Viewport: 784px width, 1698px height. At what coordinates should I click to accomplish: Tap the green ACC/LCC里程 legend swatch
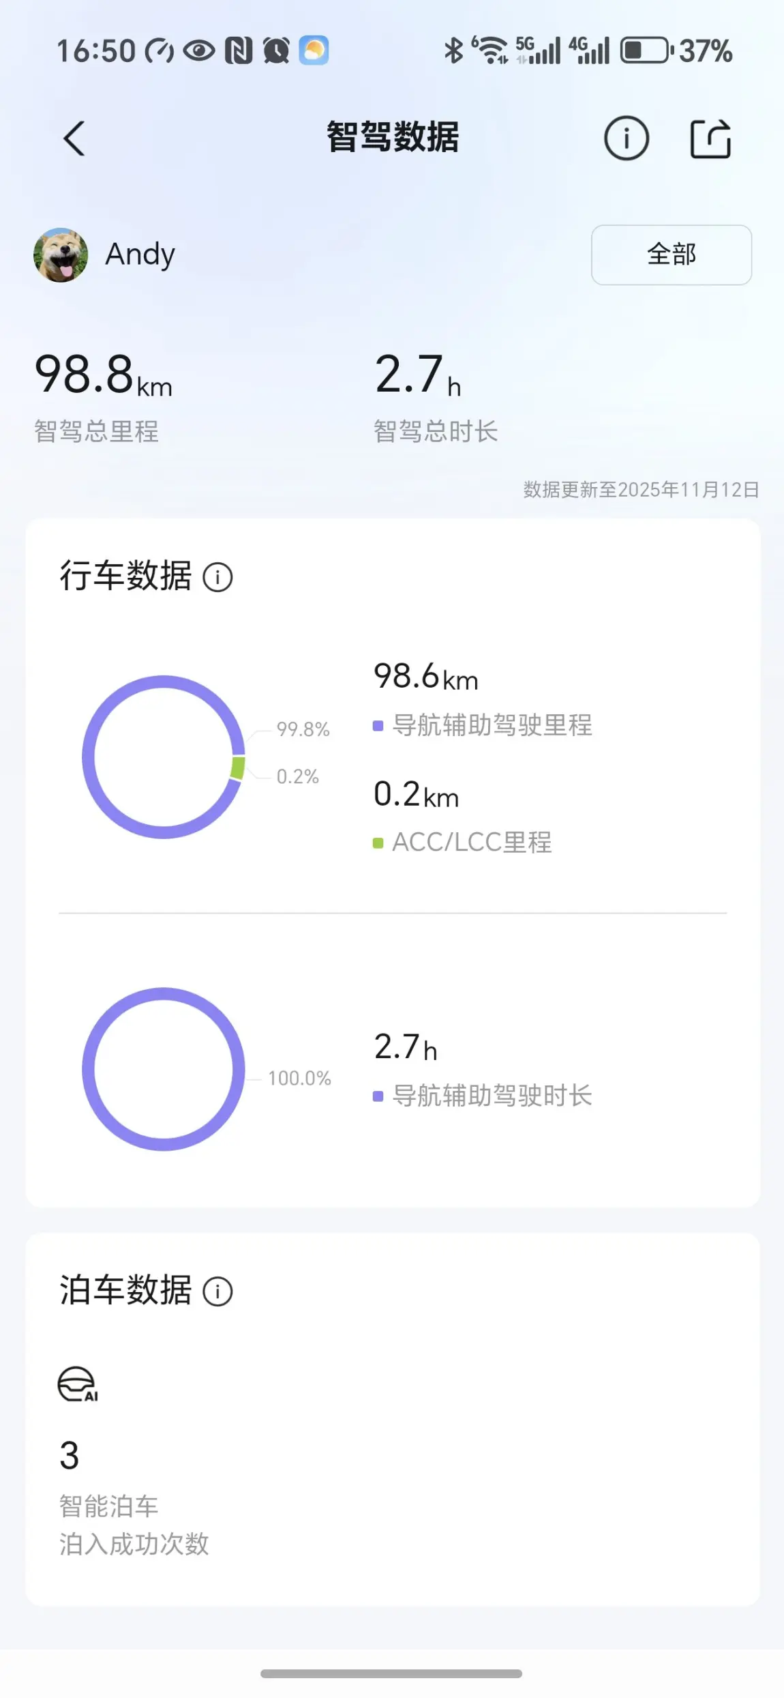(378, 843)
